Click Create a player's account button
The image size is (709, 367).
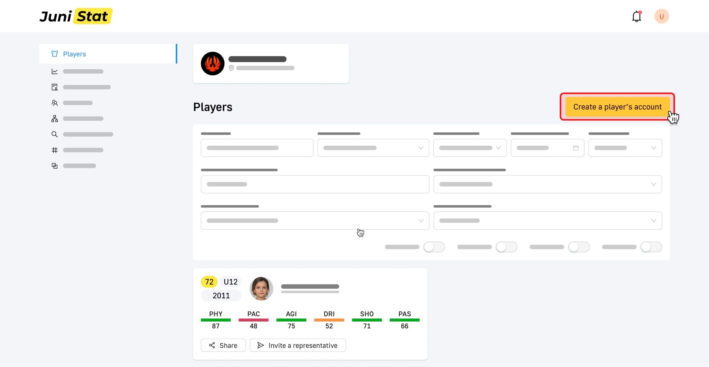[617, 107]
